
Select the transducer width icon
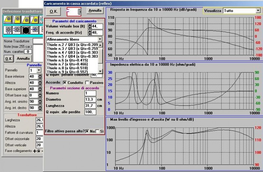[x=8, y=30]
